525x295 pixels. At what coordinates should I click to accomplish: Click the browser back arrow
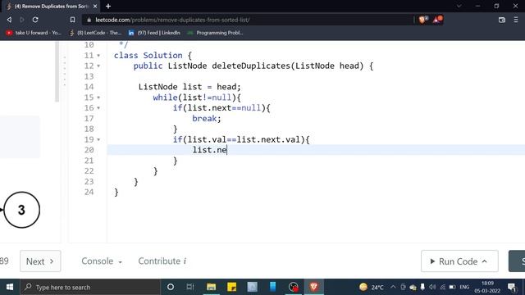9,20
